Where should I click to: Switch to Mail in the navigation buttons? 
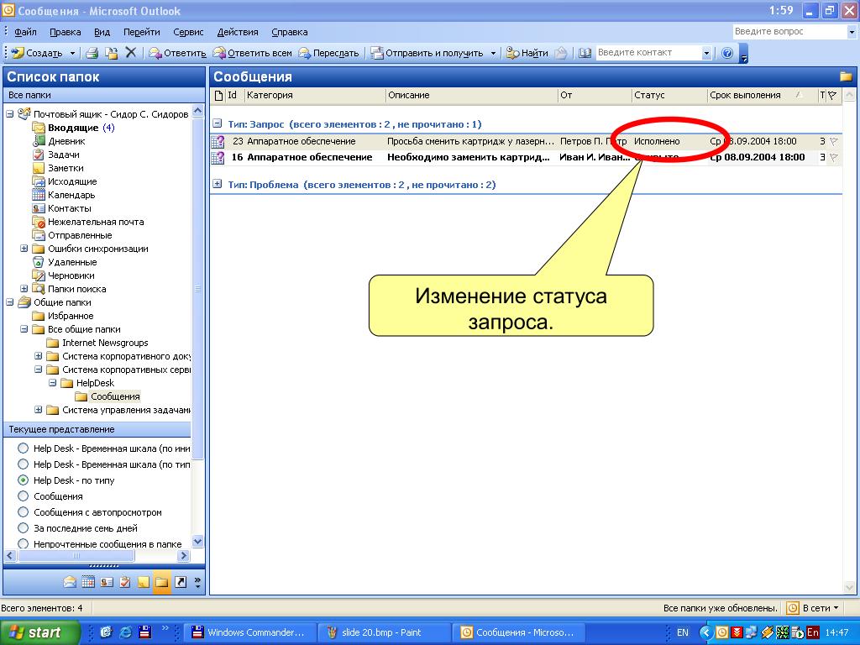pos(70,582)
